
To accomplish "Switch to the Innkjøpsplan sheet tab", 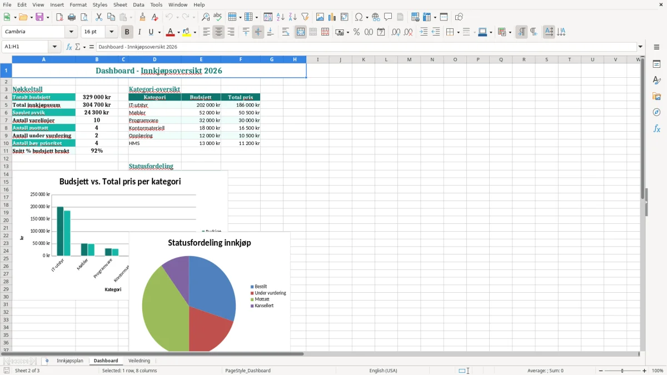I will click(x=70, y=361).
